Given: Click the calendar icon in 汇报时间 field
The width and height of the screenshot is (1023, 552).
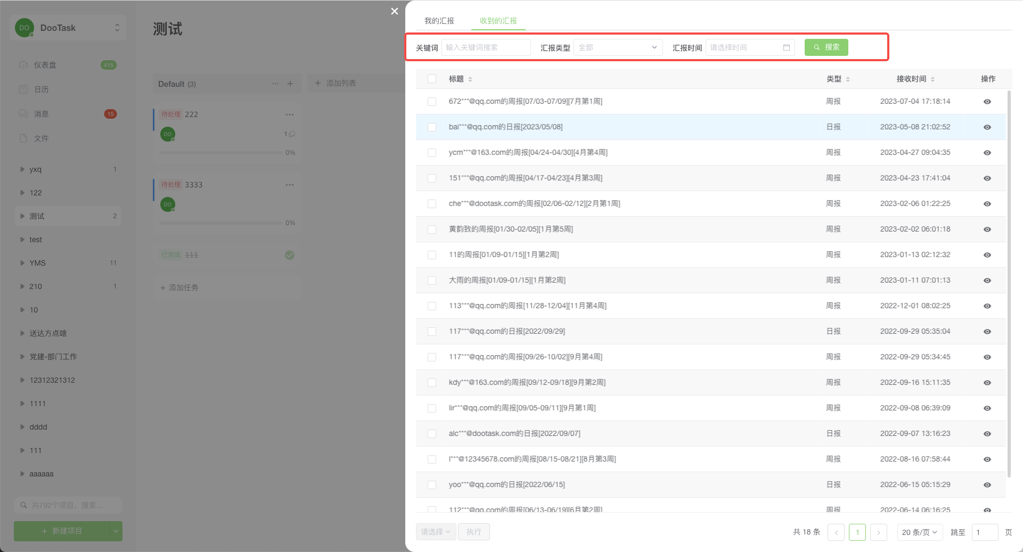Looking at the screenshot, I should [x=787, y=47].
